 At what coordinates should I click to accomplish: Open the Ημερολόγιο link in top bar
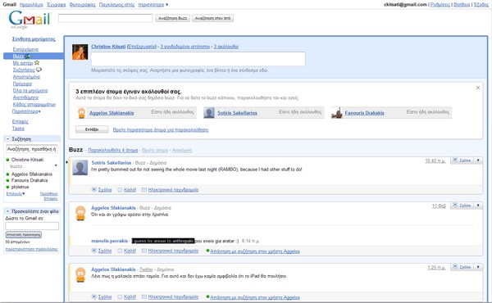(31, 5)
